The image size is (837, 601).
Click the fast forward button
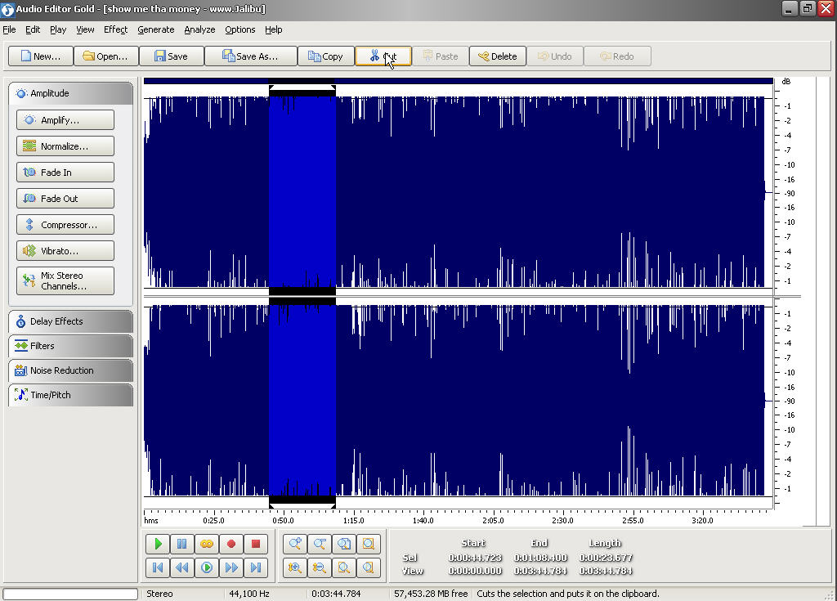(231, 567)
